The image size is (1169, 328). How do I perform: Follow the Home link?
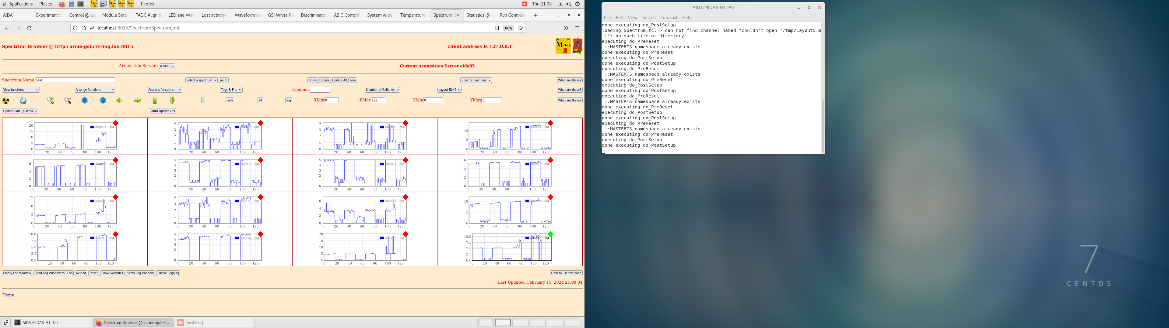click(8, 295)
